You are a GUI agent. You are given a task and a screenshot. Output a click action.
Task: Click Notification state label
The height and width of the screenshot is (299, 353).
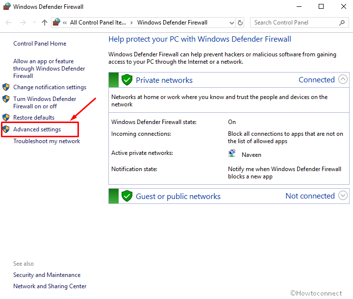(x=134, y=169)
